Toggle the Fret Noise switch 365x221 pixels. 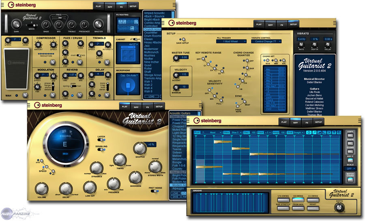pos(155,191)
